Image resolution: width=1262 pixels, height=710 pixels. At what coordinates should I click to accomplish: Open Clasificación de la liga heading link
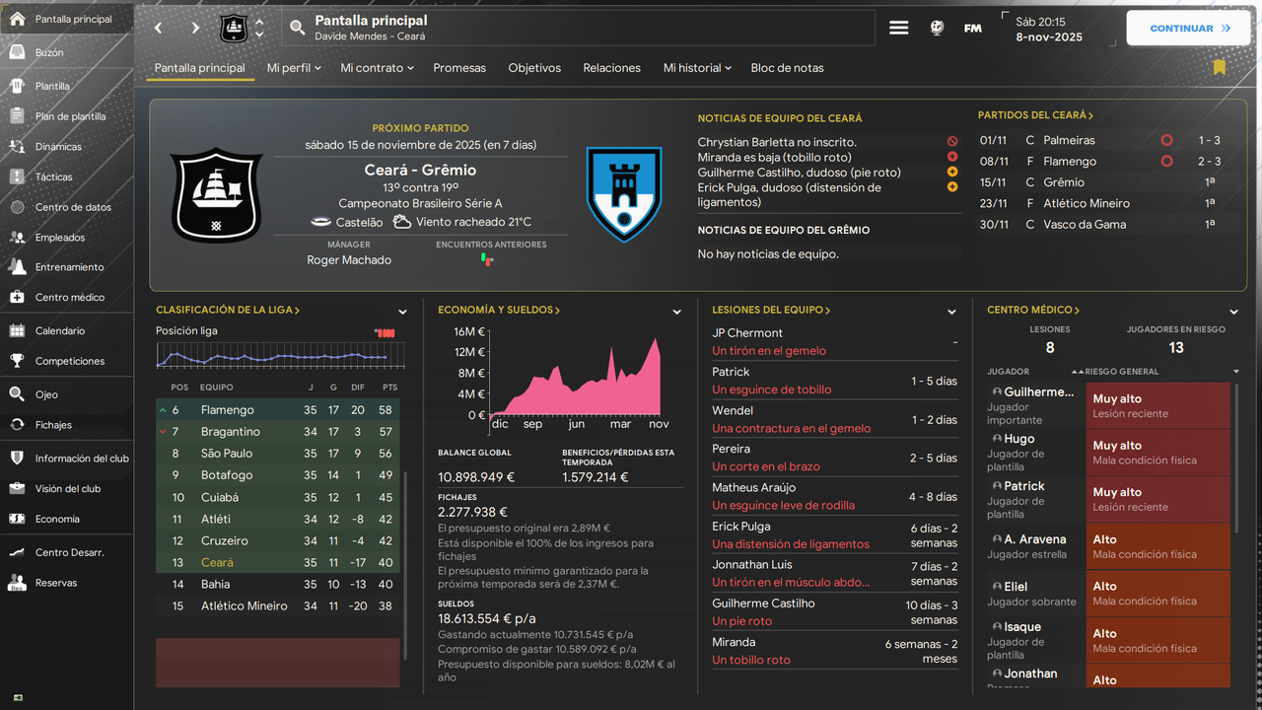click(x=228, y=310)
